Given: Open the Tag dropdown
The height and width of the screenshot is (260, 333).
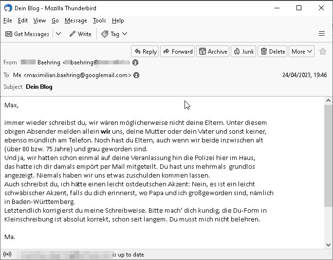Looking at the screenshot, I should coord(114,34).
